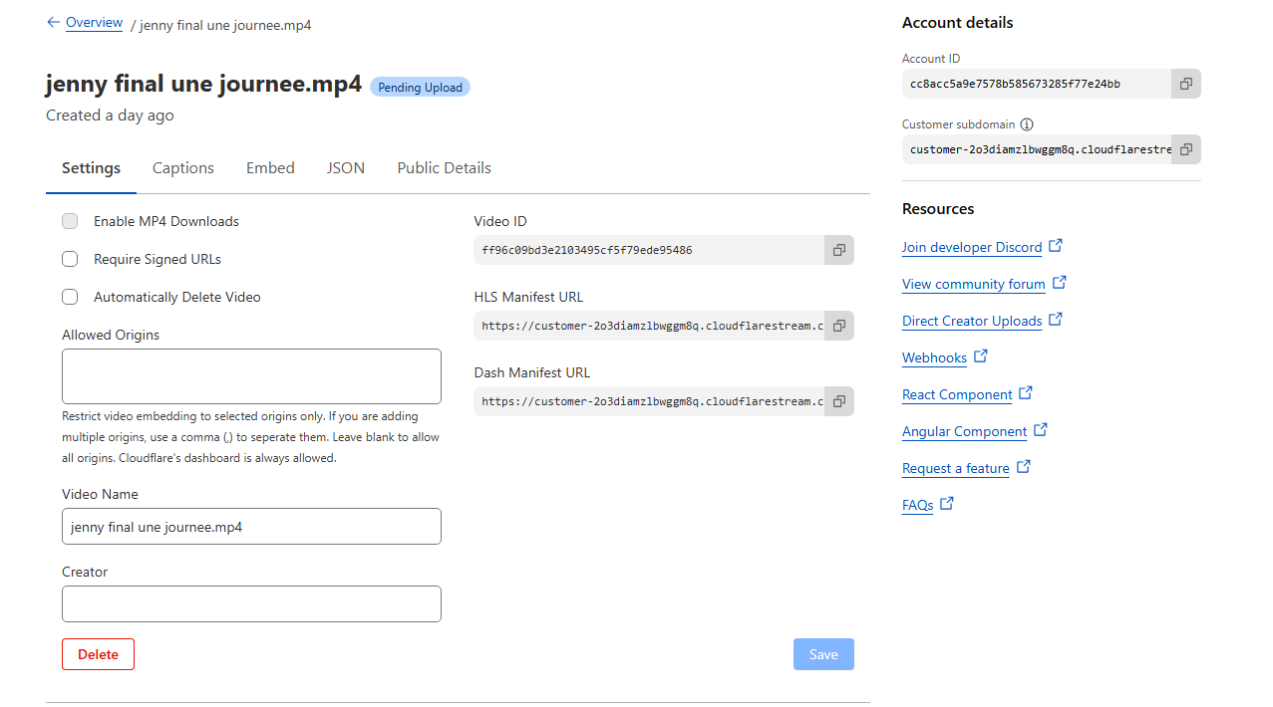Image resolution: width=1273 pixels, height=707 pixels.
Task: Enable MP4 Downloads checkbox
Action: (70, 221)
